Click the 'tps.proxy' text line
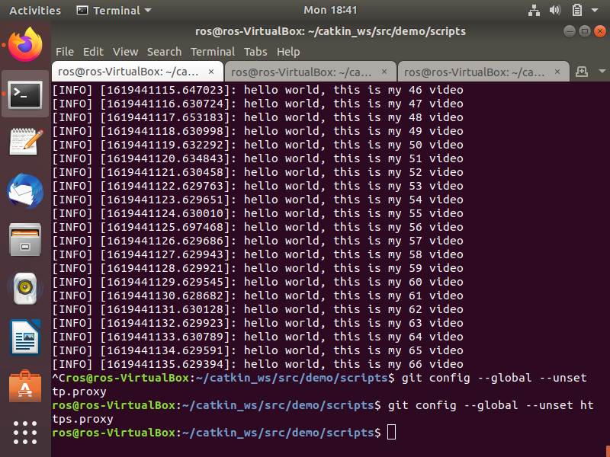610x457 pixels. click(83, 420)
